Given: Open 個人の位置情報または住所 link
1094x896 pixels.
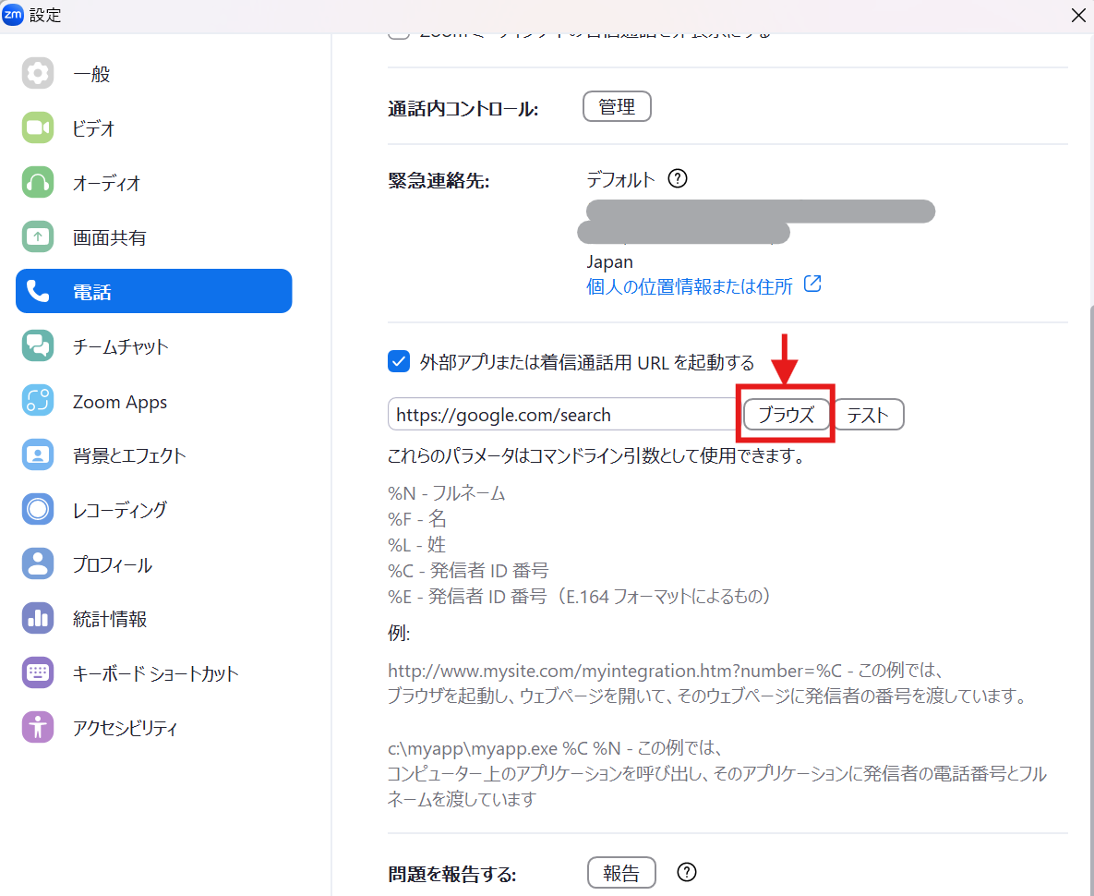Looking at the screenshot, I should 690,286.
